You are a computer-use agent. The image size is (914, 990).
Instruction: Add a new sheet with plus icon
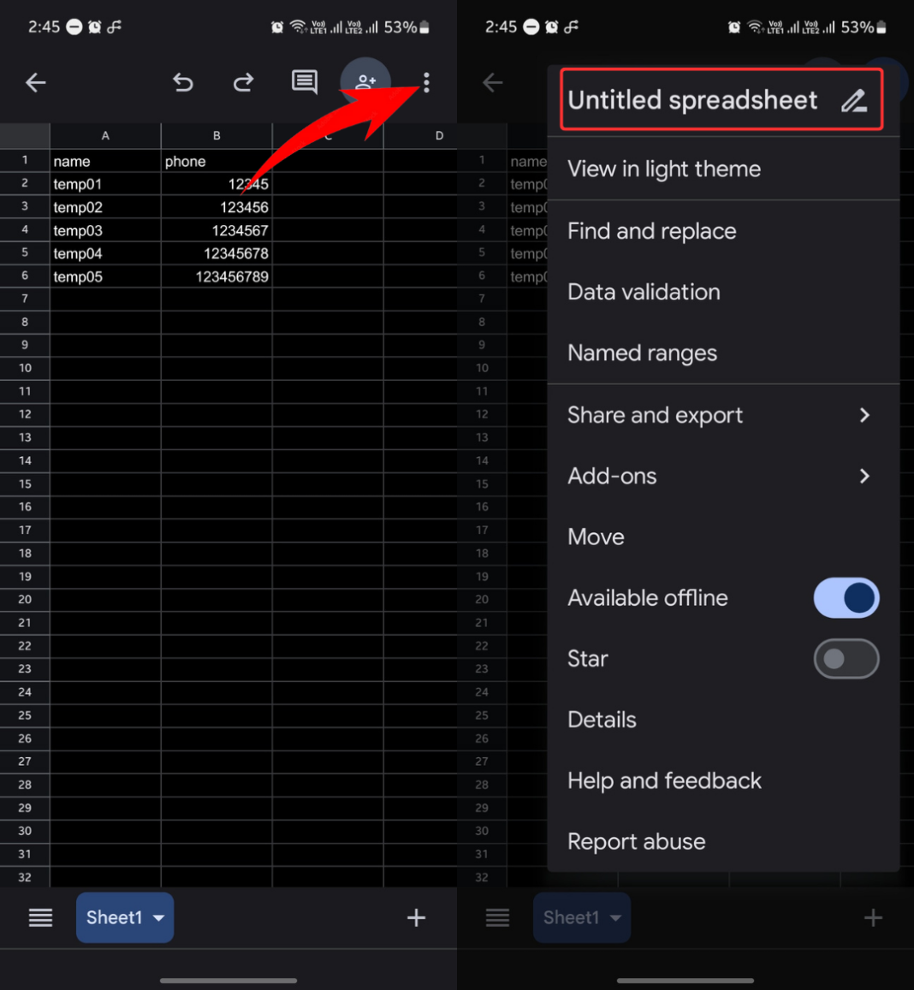416,918
